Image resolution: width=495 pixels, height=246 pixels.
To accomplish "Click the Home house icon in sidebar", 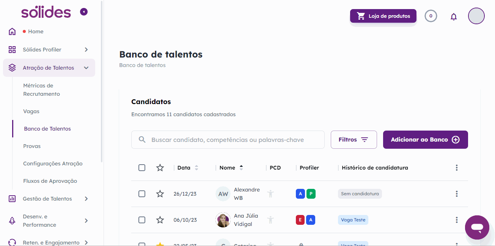I will 12,31.
